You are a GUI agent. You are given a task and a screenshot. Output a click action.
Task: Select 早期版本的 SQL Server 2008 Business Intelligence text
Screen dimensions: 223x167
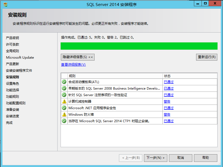pyautogui.click(x=114, y=89)
